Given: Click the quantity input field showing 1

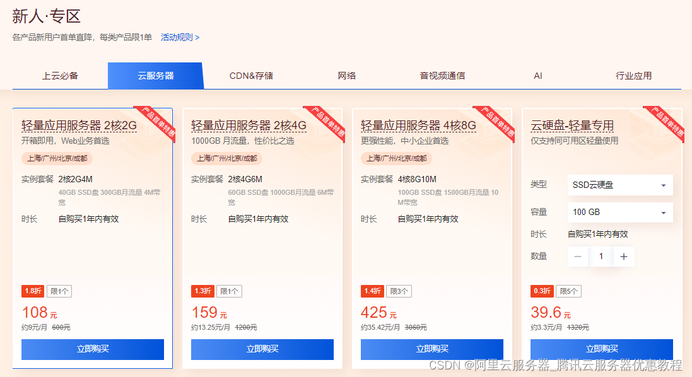Looking at the screenshot, I should click(x=601, y=257).
